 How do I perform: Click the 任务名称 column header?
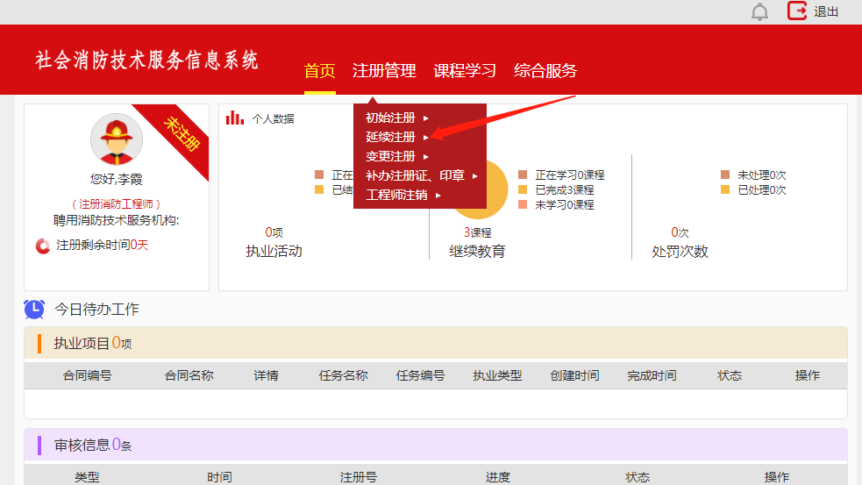point(344,375)
